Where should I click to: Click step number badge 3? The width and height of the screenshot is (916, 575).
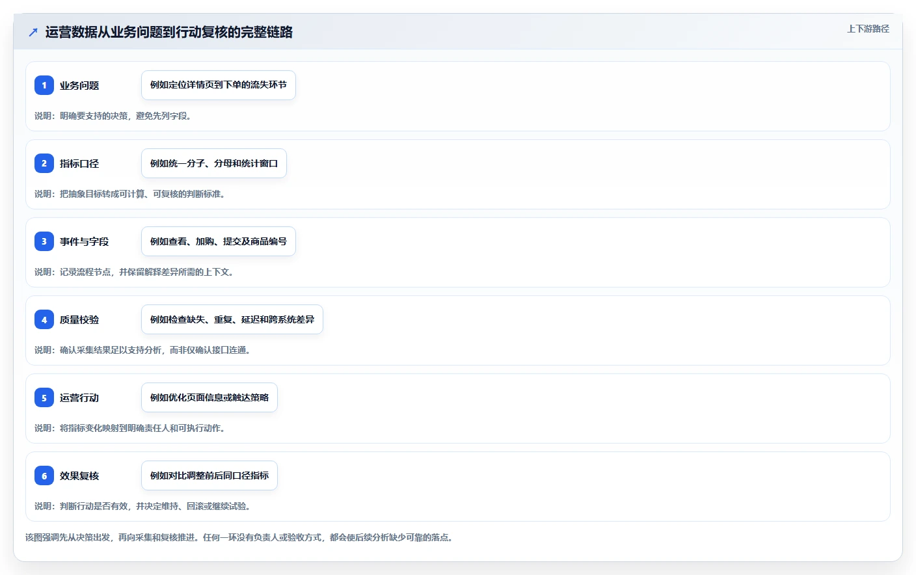coord(44,241)
